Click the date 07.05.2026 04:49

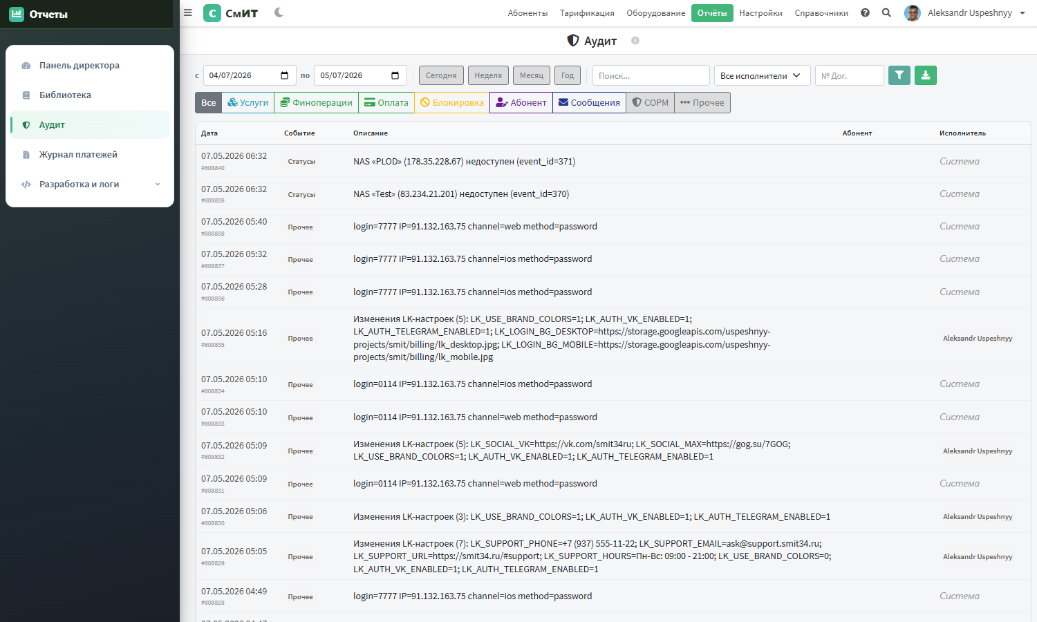pyautogui.click(x=234, y=592)
